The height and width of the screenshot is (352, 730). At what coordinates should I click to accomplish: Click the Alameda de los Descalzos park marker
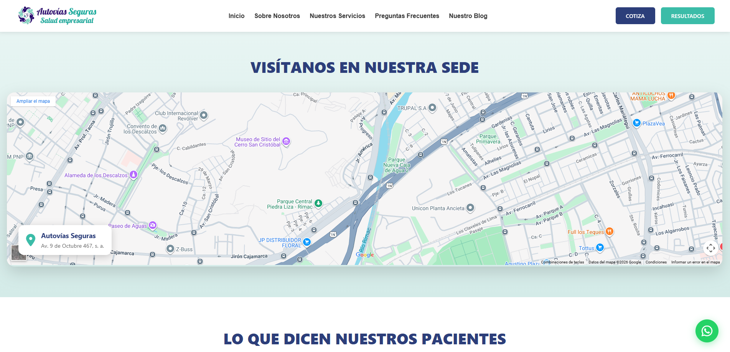pos(133,174)
